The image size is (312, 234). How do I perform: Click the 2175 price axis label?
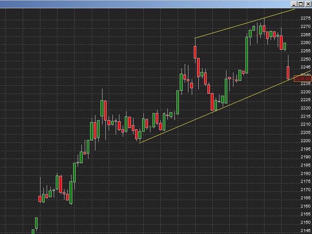[x=305, y=181]
